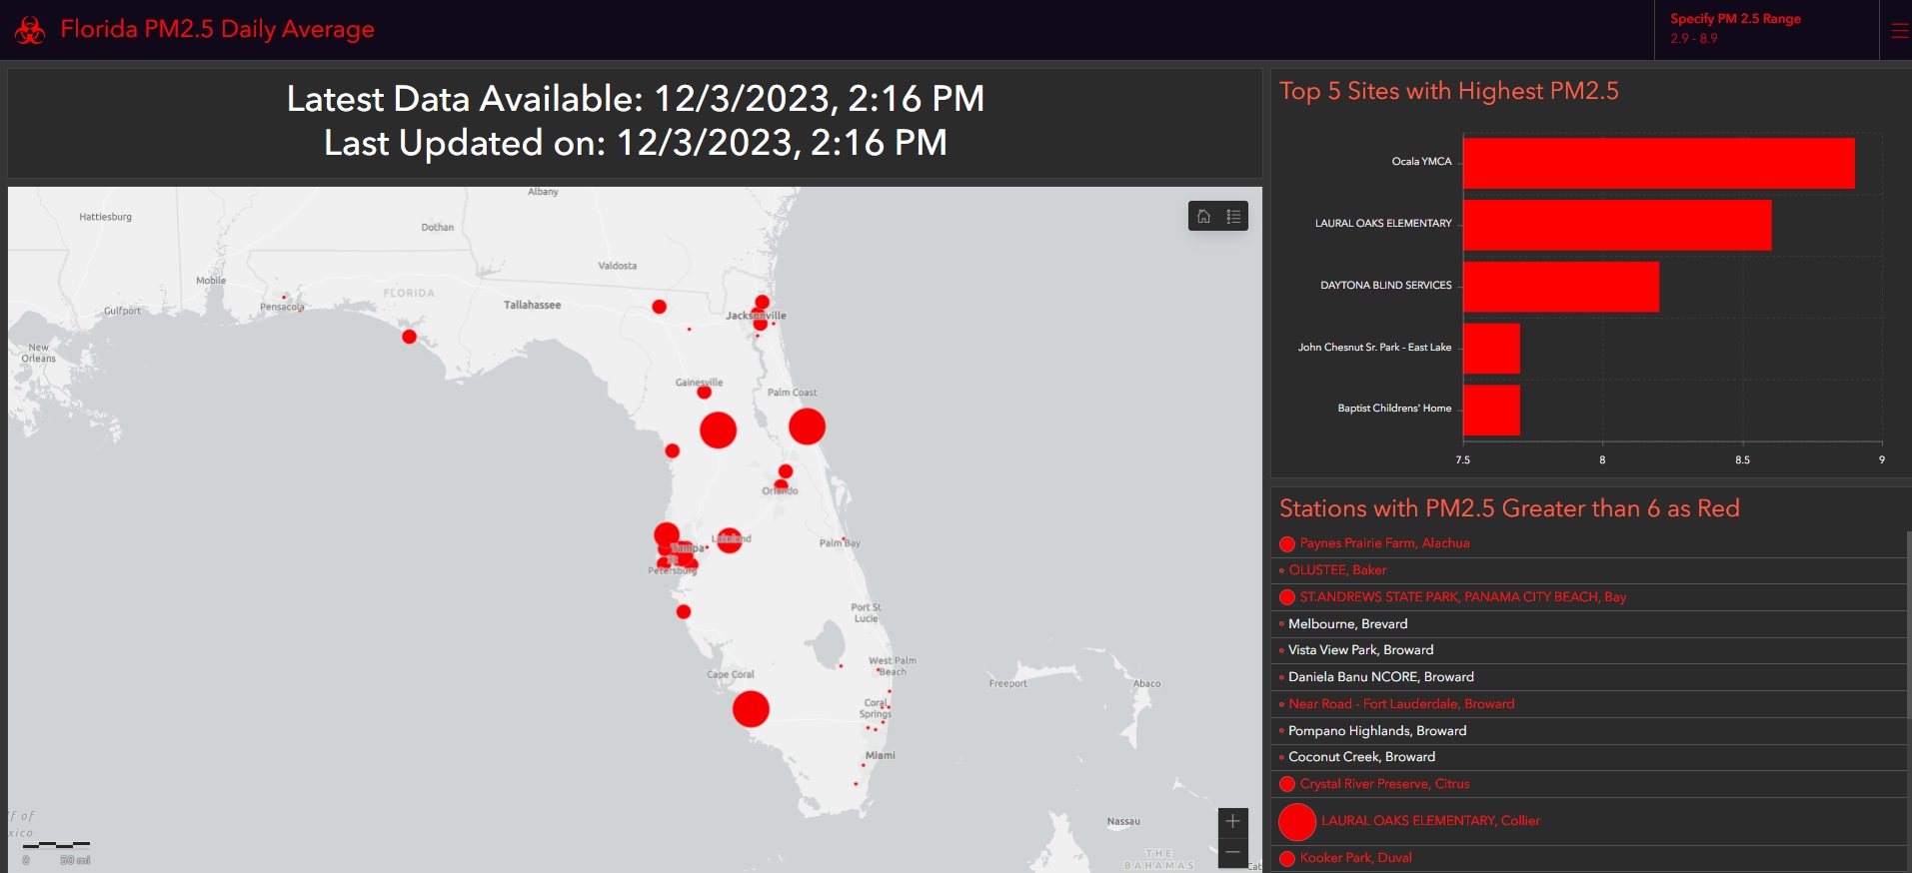Image resolution: width=1912 pixels, height=873 pixels.
Task: Select the Ocala YMCA bar in chart
Action: [1657, 163]
